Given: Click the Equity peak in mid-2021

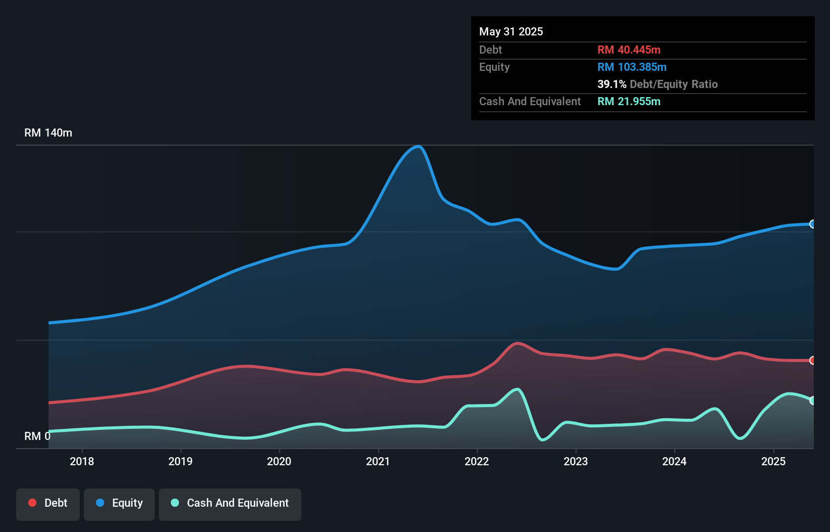Looking at the screenshot, I should [418, 147].
